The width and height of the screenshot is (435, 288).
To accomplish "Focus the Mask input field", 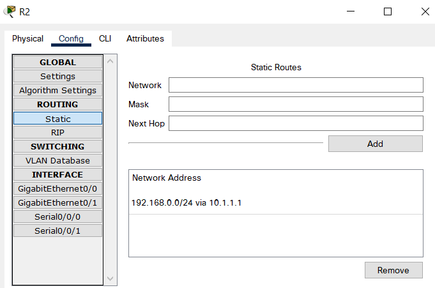I will [x=296, y=104].
